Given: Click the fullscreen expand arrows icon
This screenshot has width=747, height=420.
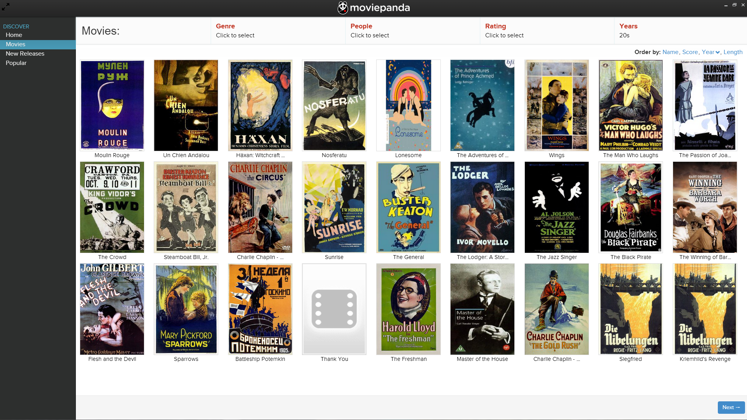Looking at the screenshot, I should click(x=5, y=7).
